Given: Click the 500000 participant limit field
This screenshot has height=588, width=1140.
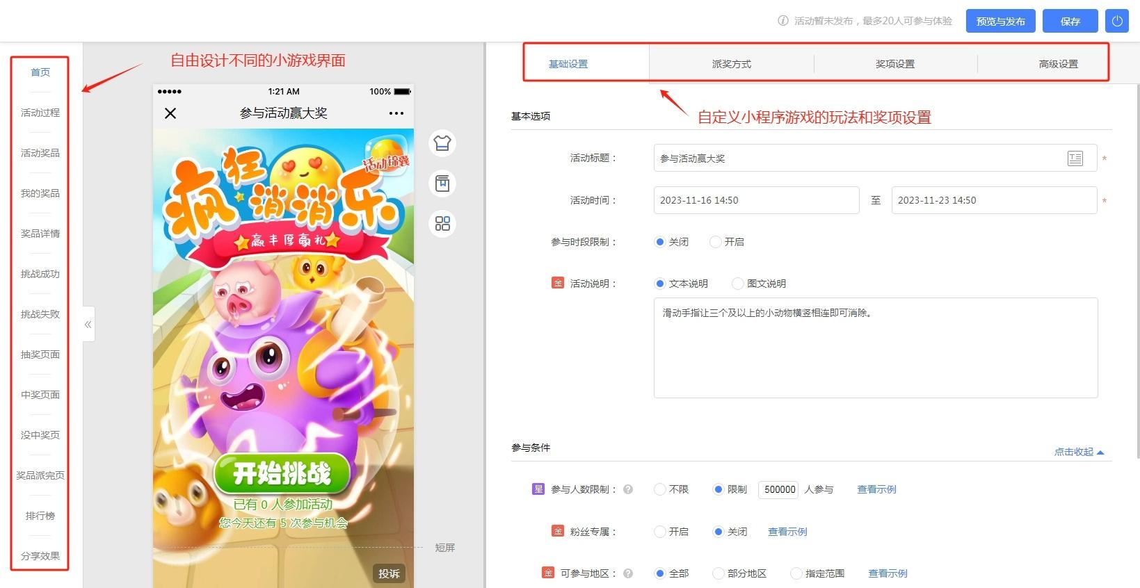Looking at the screenshot, I should [x=779, y=489].
